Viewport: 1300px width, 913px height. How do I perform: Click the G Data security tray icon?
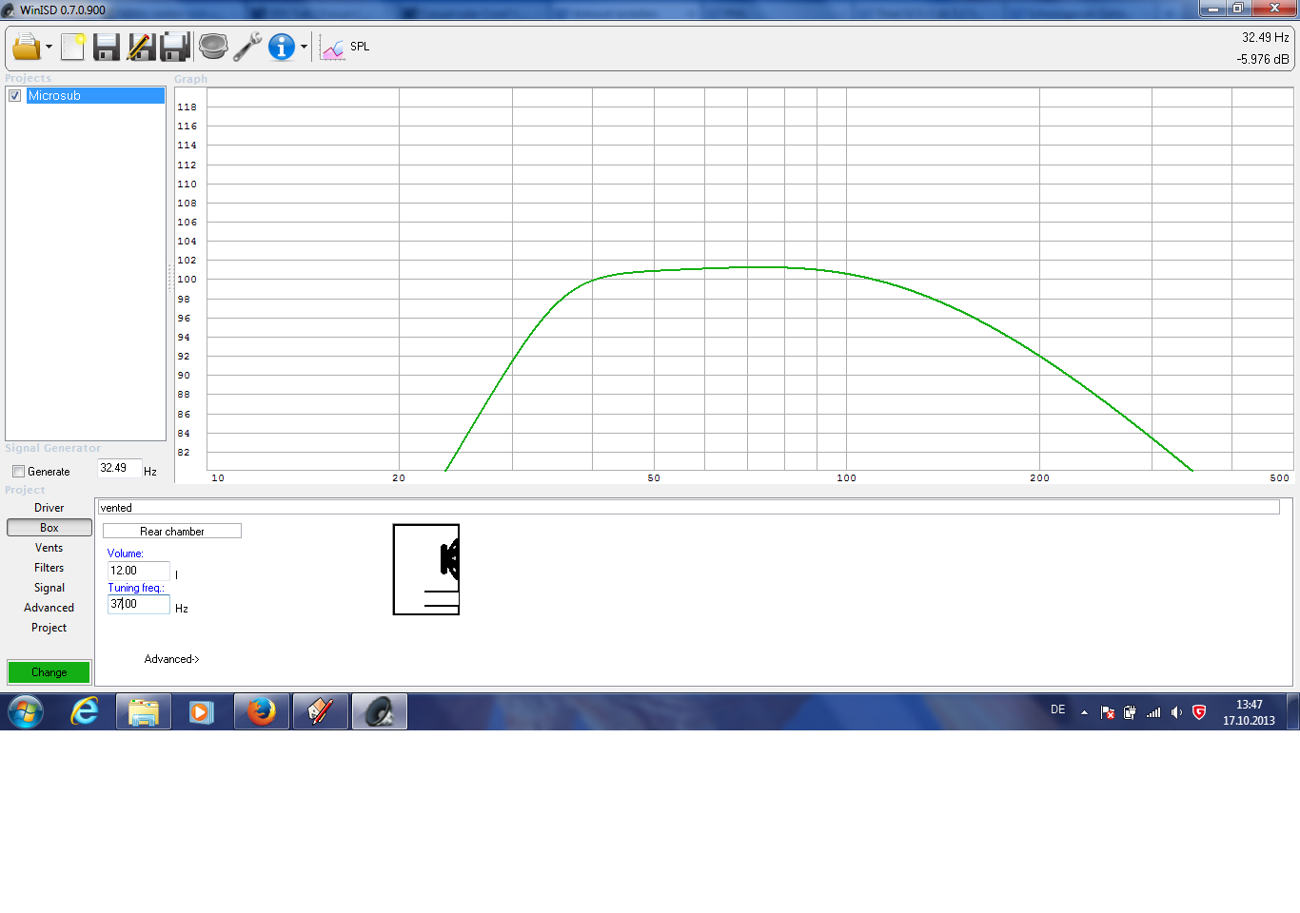(x=1199, y=712)
